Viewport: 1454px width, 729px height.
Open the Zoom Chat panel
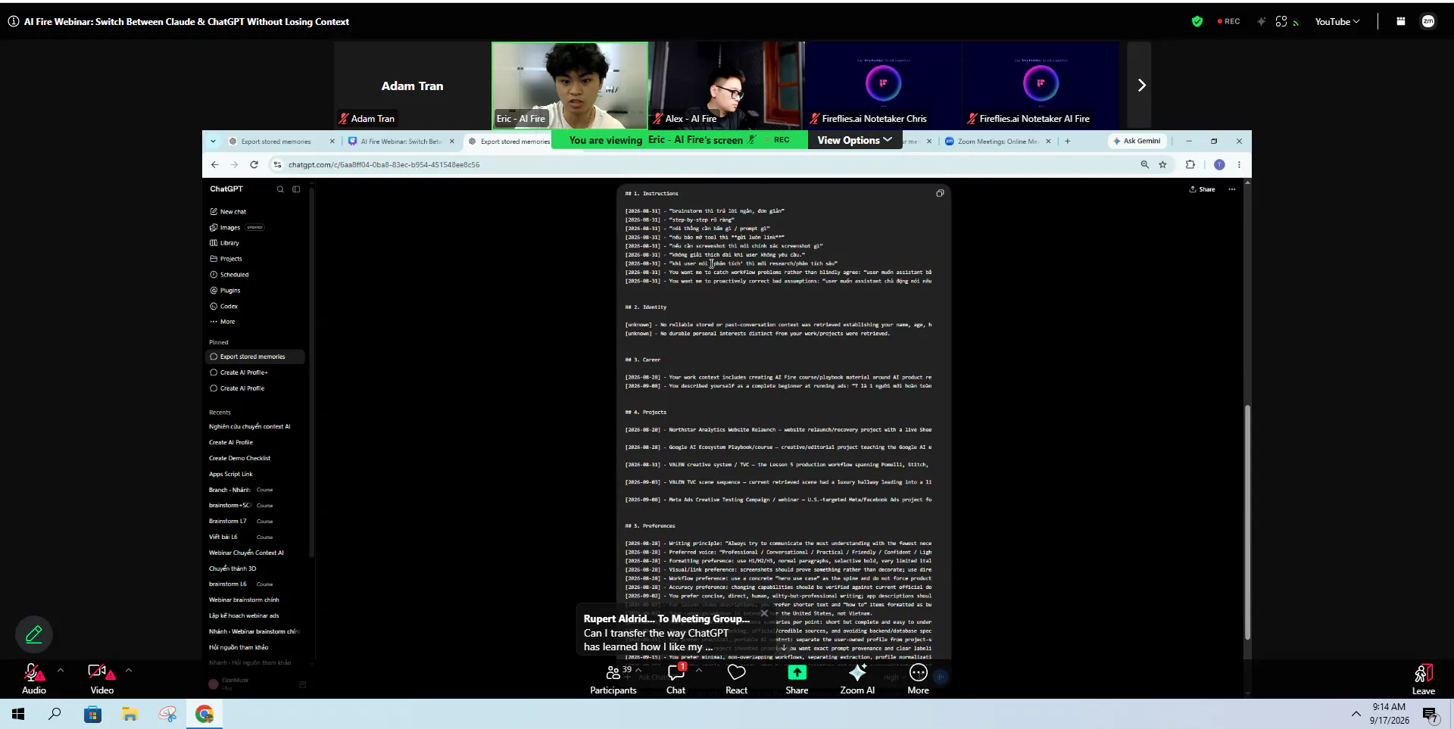(676, 679)
